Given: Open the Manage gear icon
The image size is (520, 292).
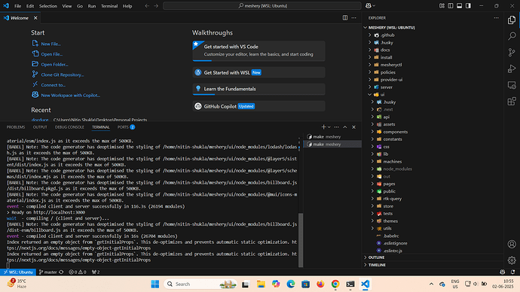Looking at the screenshot, I should point(512,260).
